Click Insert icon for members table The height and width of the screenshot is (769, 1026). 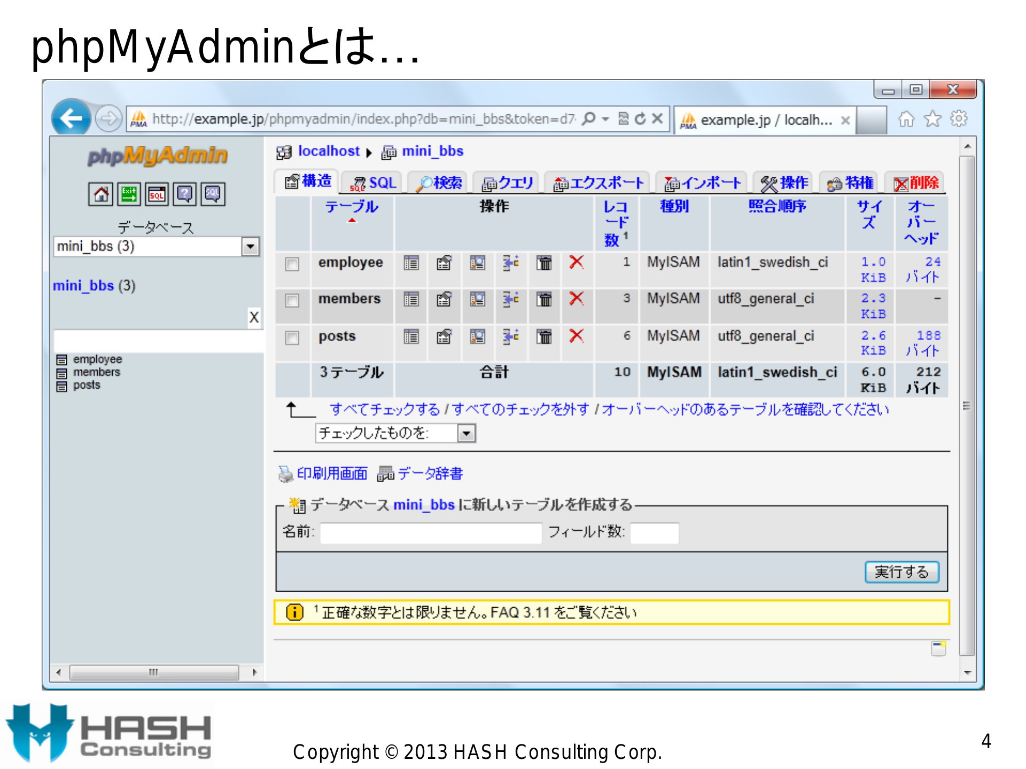[511, 299]
